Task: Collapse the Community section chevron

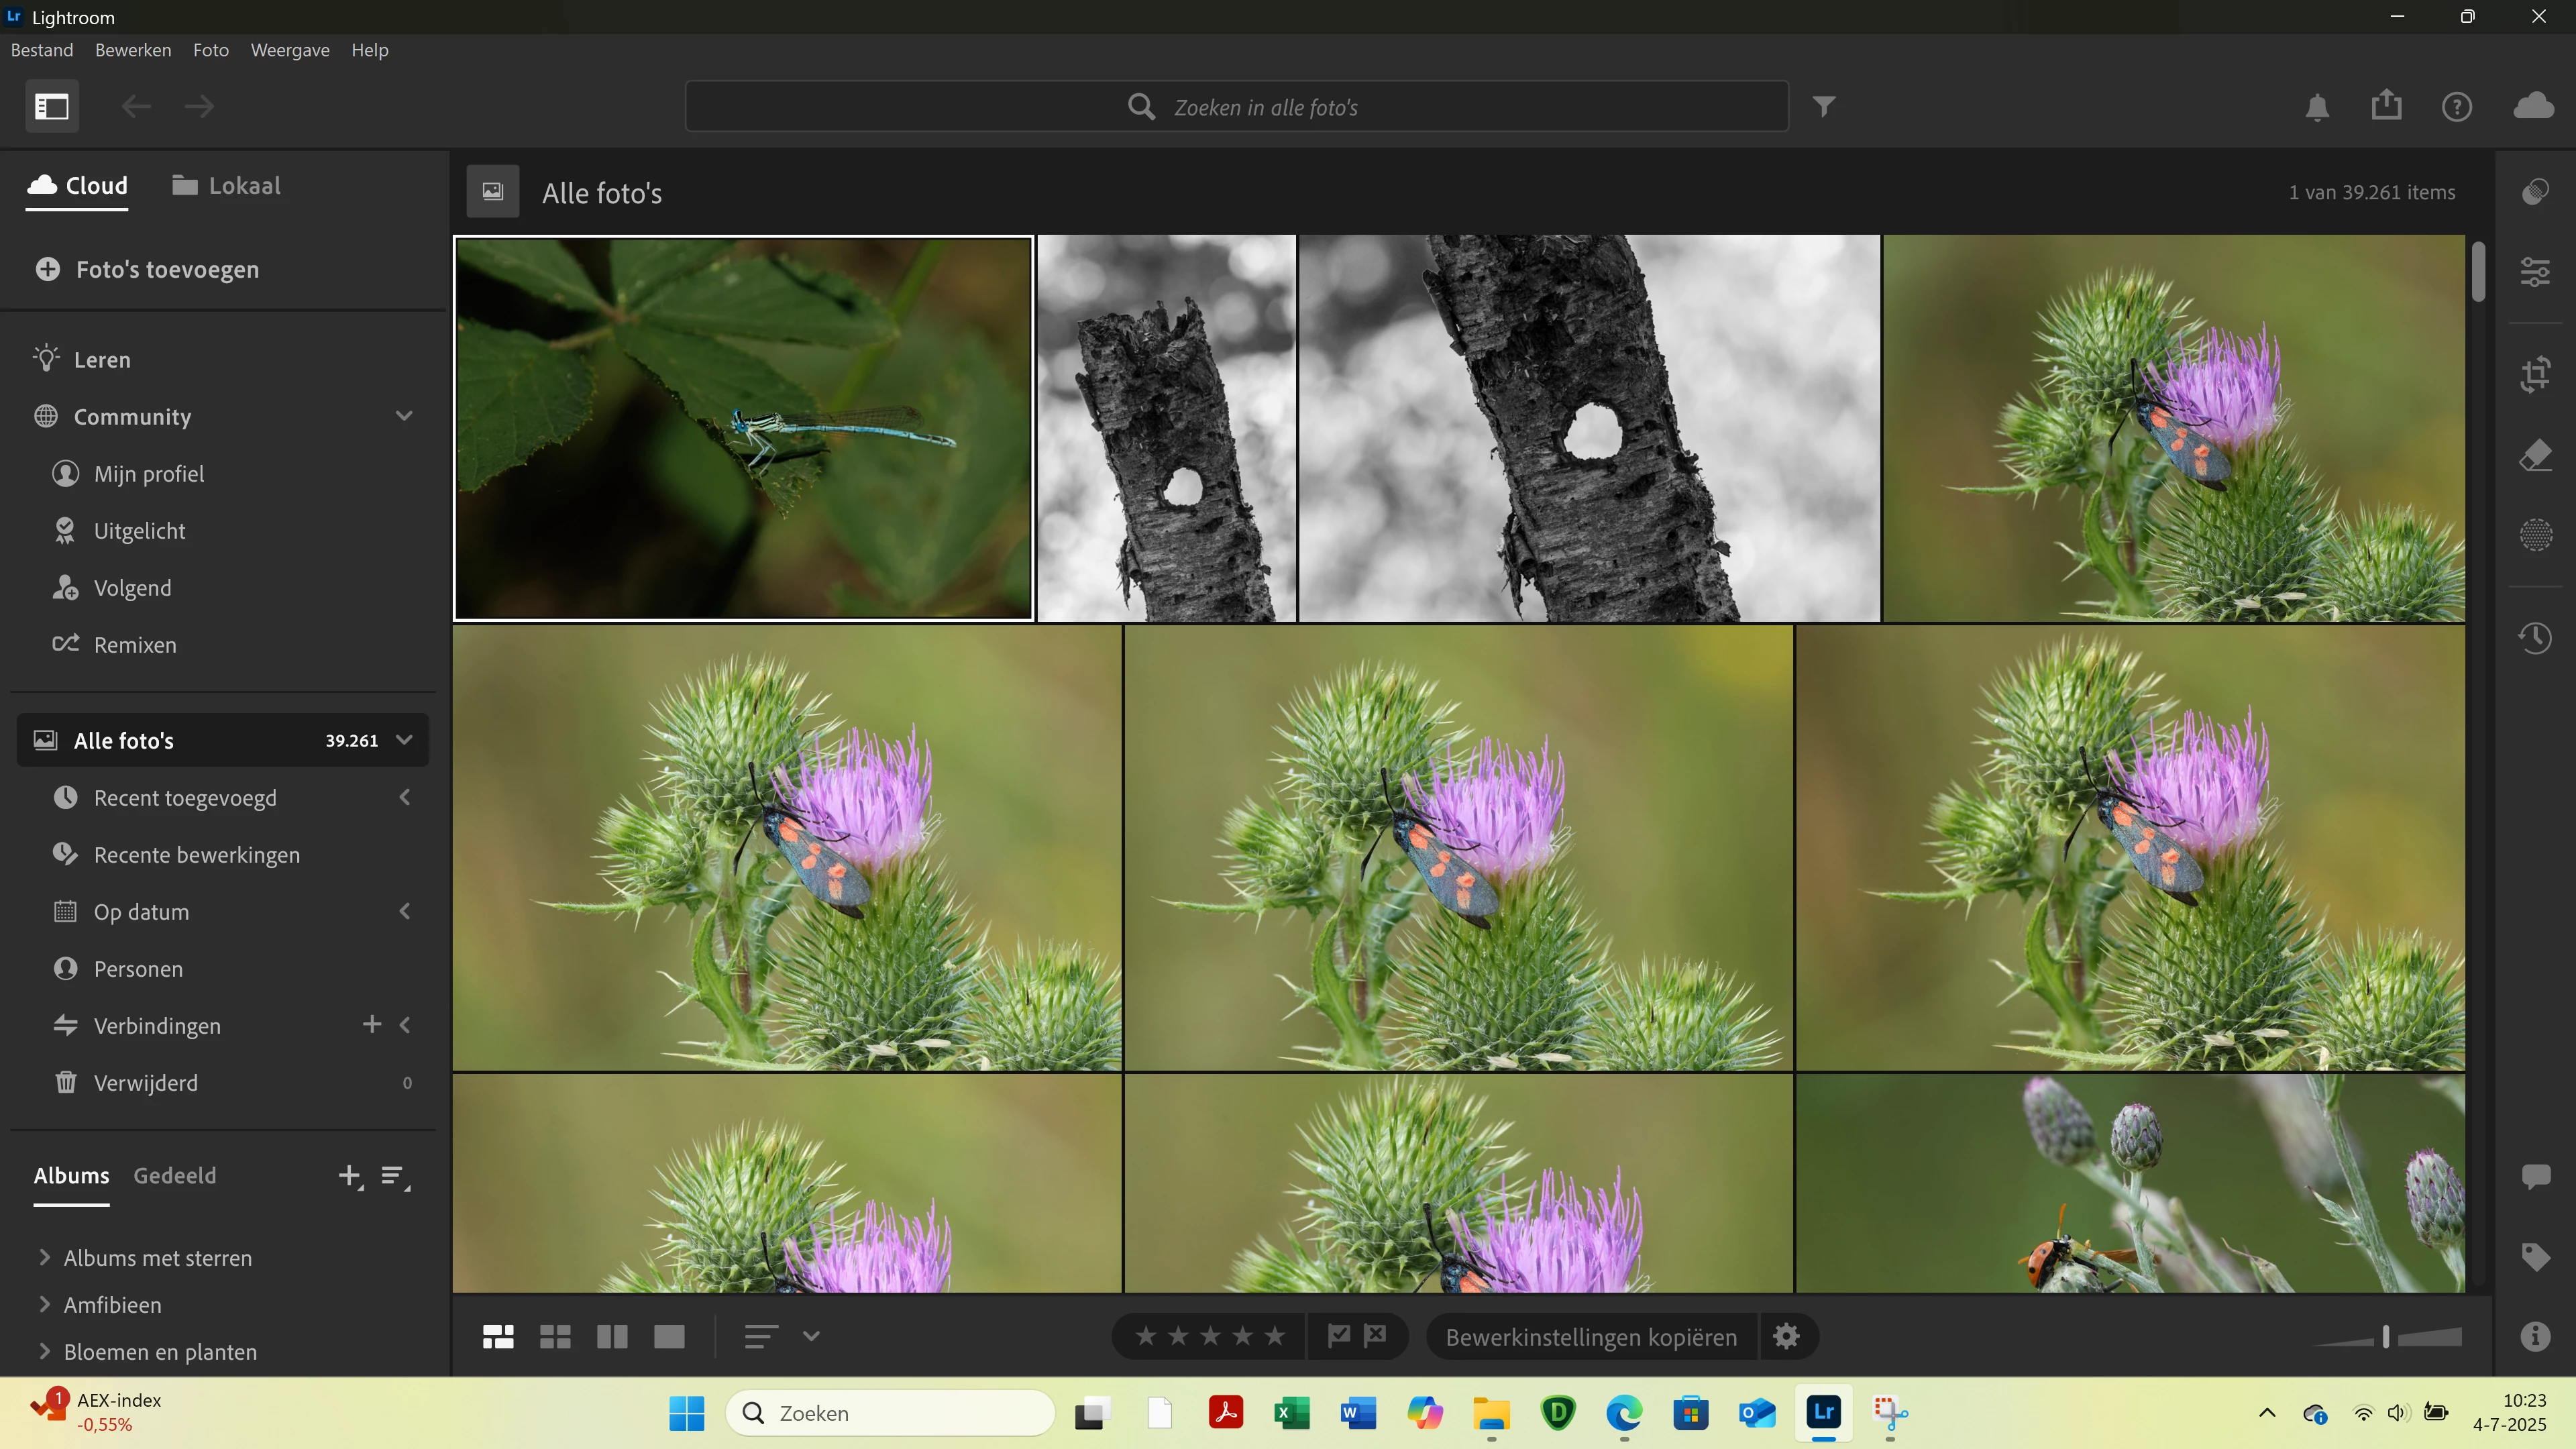Action: (x=404, y=416)
